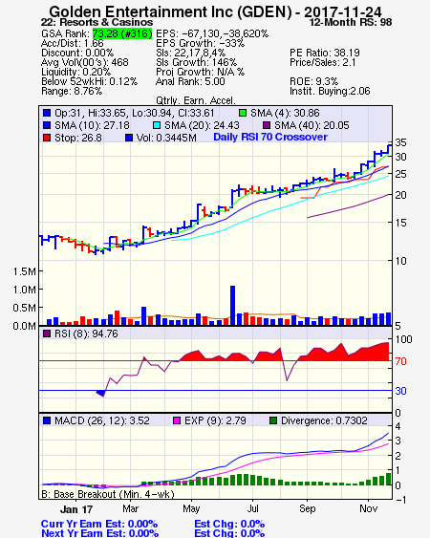Click the 12-Month RS: 98 label
Image resolution: width=430 pixels, height=538 pixels.
click(351, 22)
